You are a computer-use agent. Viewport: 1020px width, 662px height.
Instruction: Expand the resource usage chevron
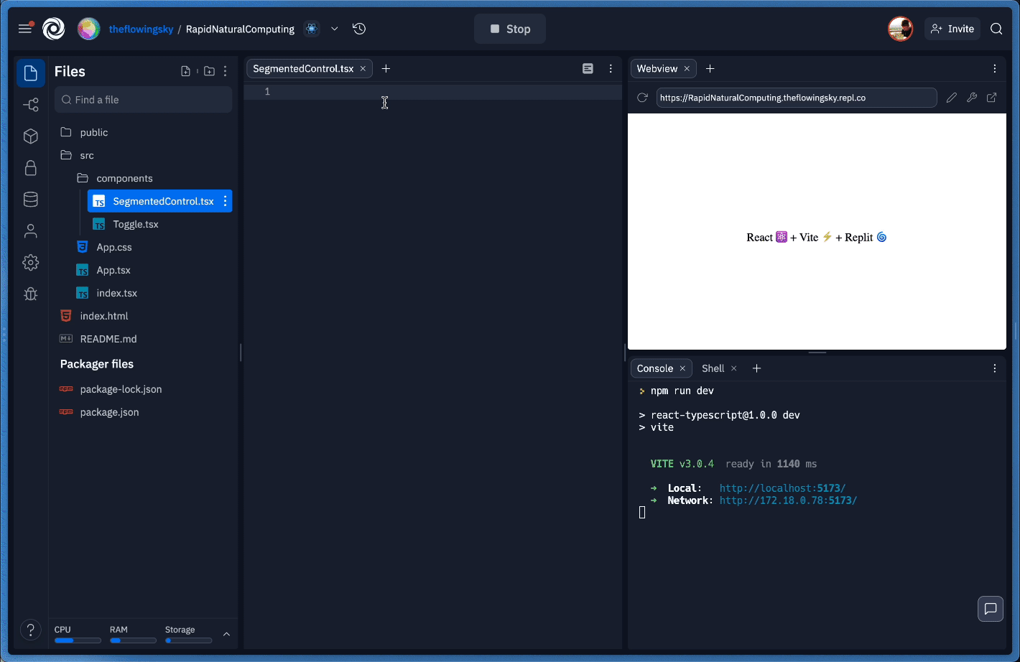click(226, 634)
